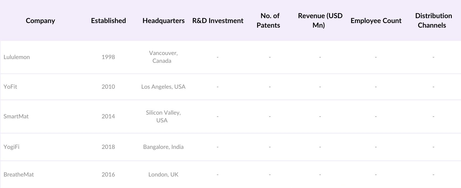The image size is (461, 188).
Task: Click the Distribution Channels column header
Action: click(x=433, y=20)
